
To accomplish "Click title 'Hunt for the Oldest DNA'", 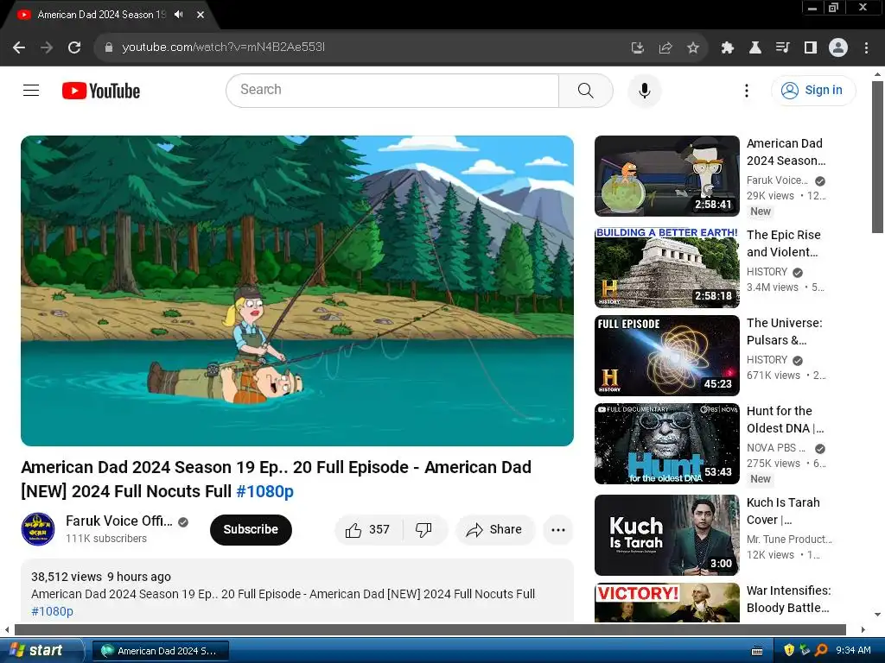I will [x=785, y=420].
